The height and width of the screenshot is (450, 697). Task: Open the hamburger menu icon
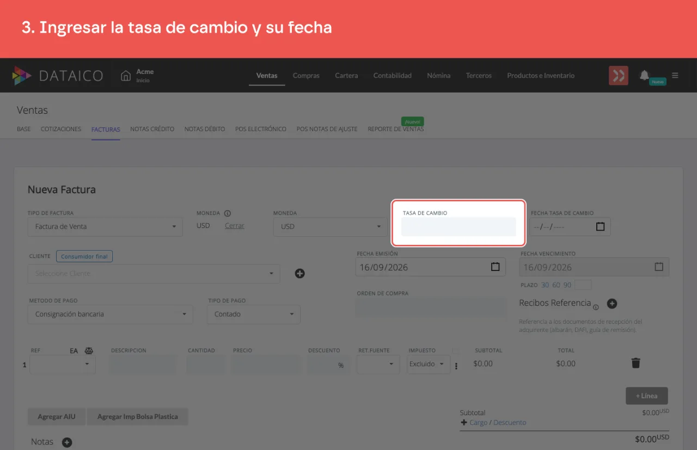(x=675, y=76)
